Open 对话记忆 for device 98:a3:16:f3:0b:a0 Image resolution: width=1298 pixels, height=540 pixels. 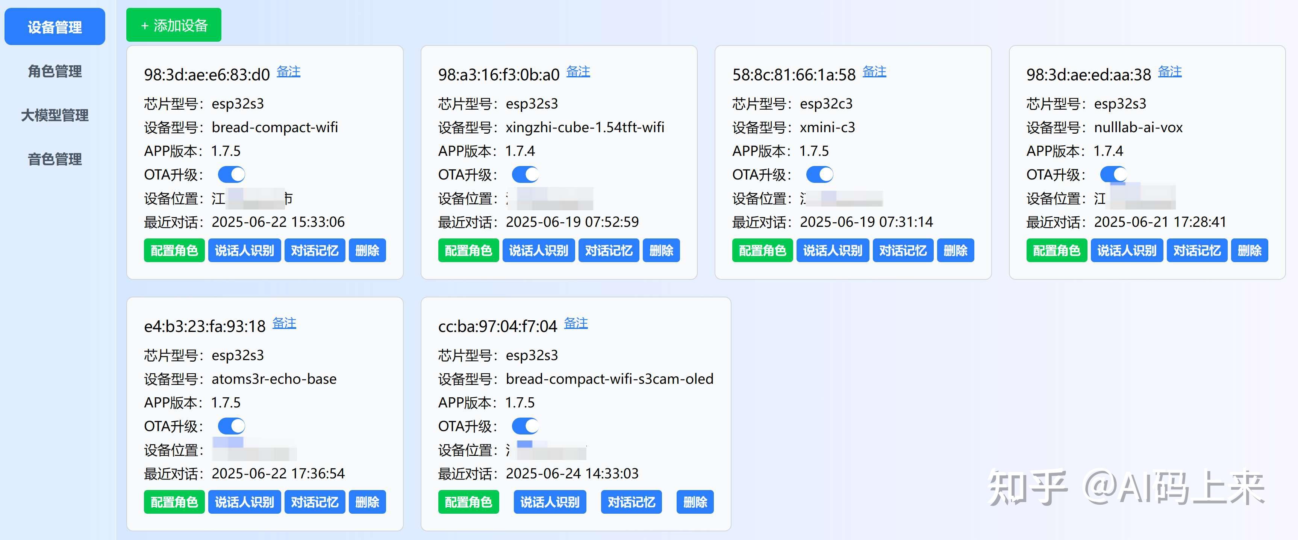pos(609,250)
